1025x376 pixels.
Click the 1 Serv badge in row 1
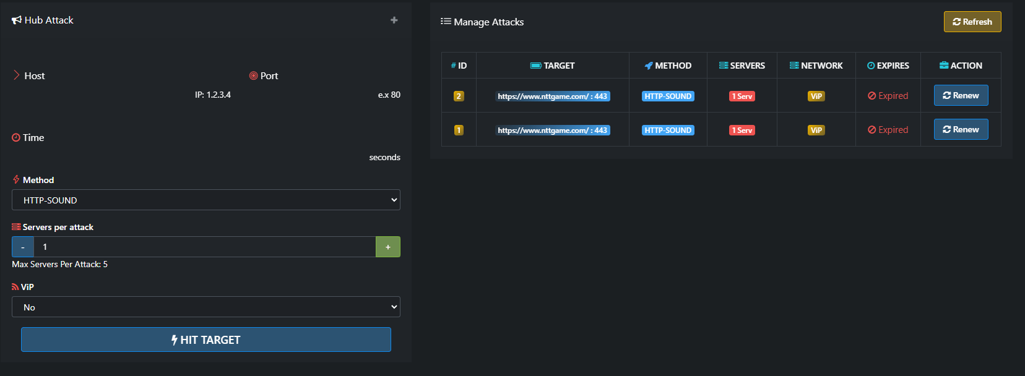tap(742, 130)
